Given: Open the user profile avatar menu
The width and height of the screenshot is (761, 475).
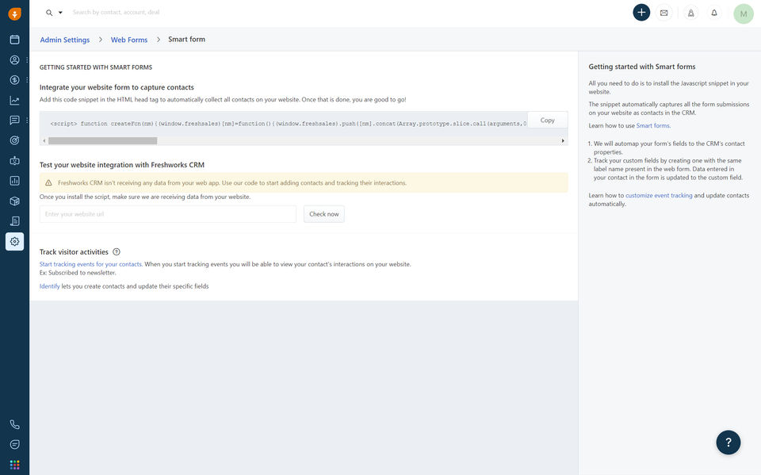Looking at the screenshot, I should tap(743, 13).
